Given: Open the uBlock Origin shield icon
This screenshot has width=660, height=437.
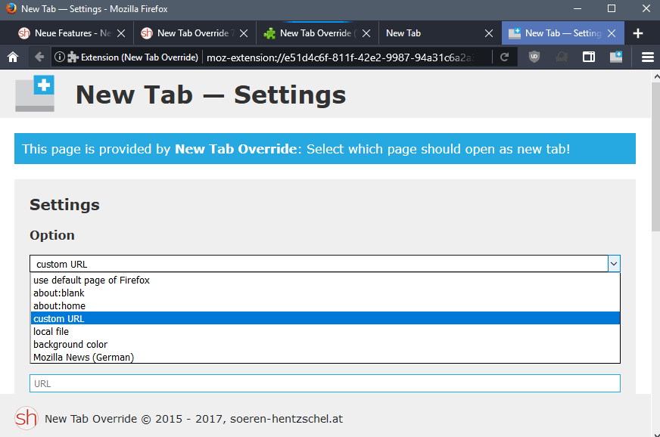Looking at the screenshot, I should tap(534, 57).
